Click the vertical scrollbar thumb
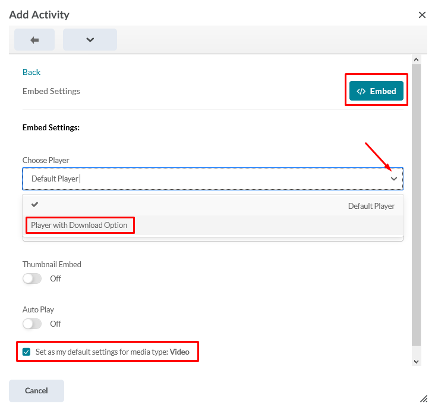The width and height of the screenshot is (435, 410). tap(416, 202)
